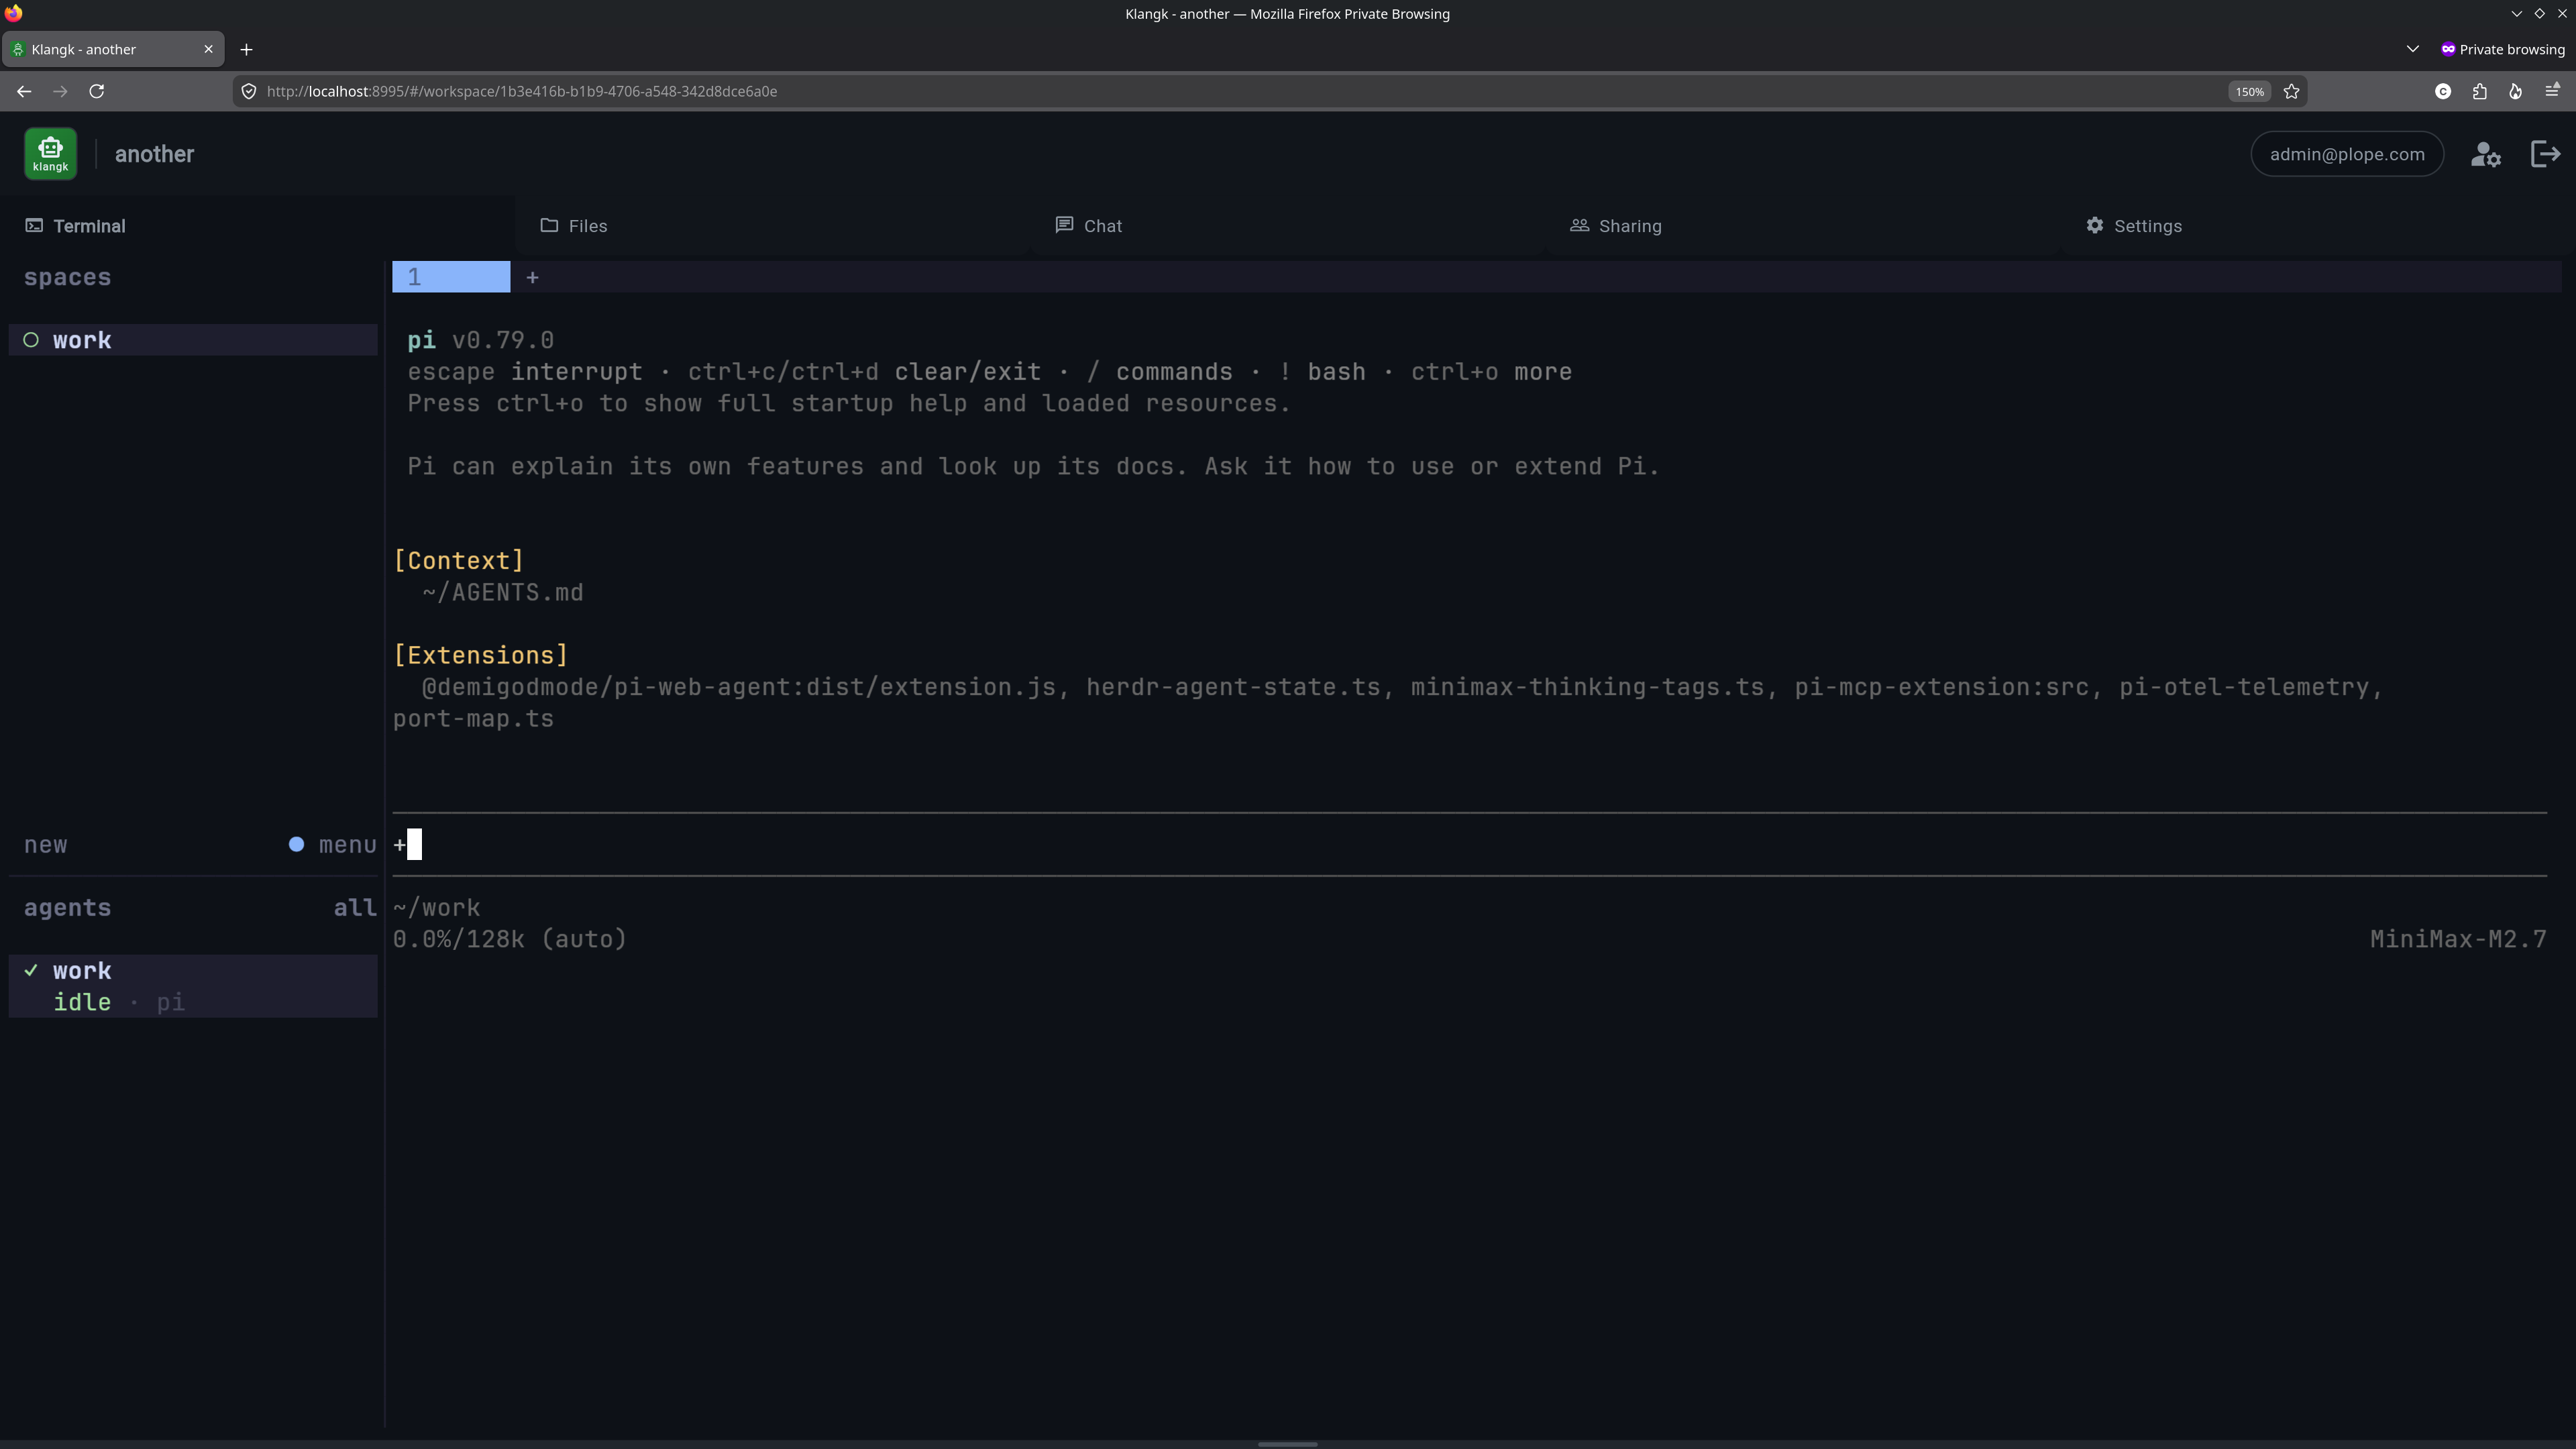Click port-map.ts extension name
The width and height of the screenshot is (2576, 1449).
tap(473, 719)
